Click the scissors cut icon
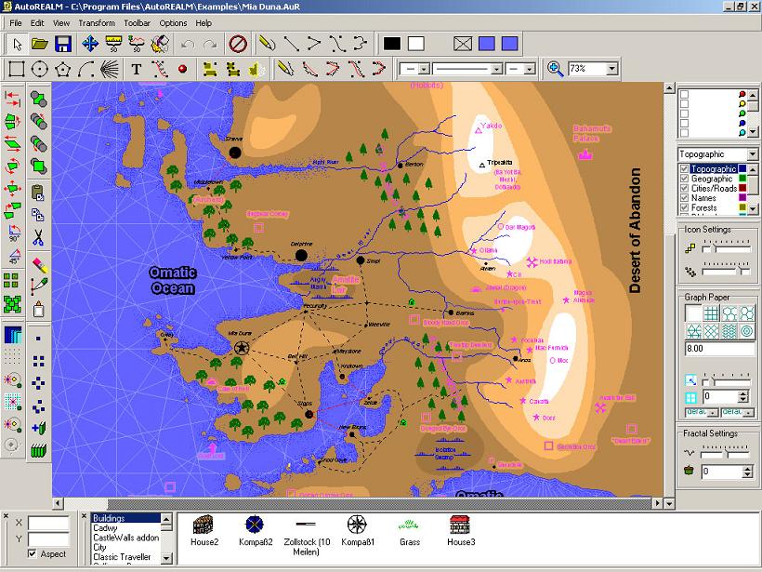Screen dimensions: 762x572 coord(39,238)
